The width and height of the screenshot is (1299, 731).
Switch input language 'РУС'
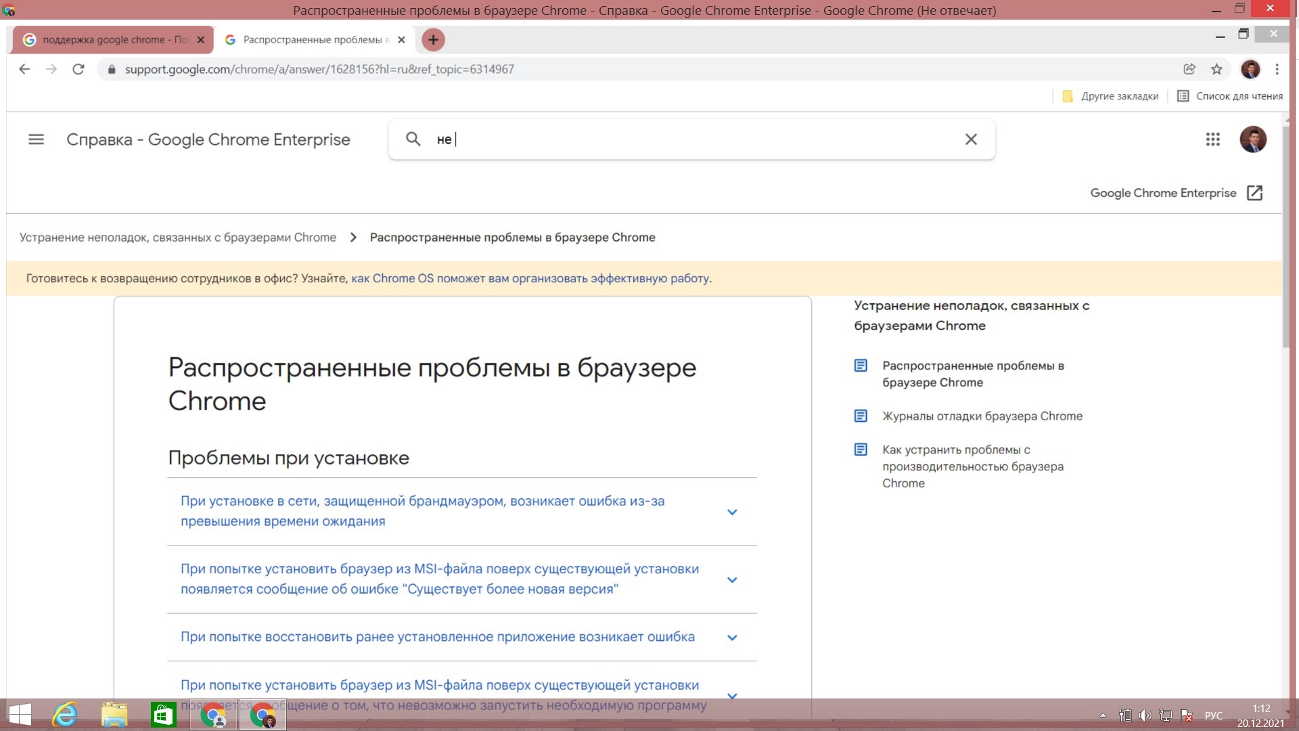click(x=1214, y=716)
